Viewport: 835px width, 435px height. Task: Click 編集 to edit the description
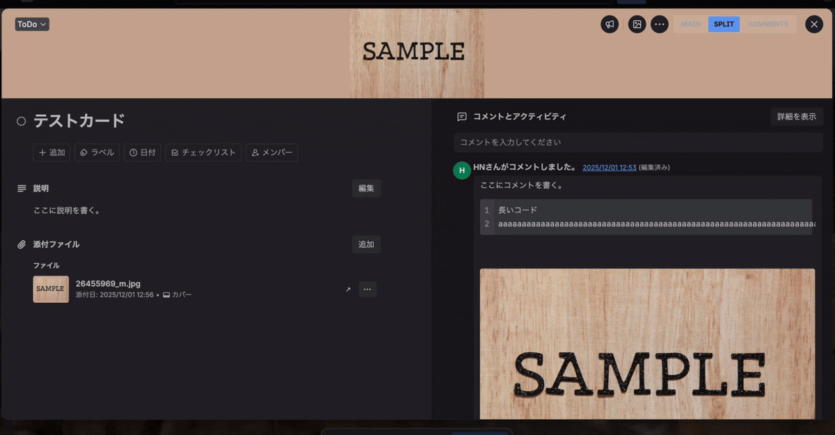[366, 188]
